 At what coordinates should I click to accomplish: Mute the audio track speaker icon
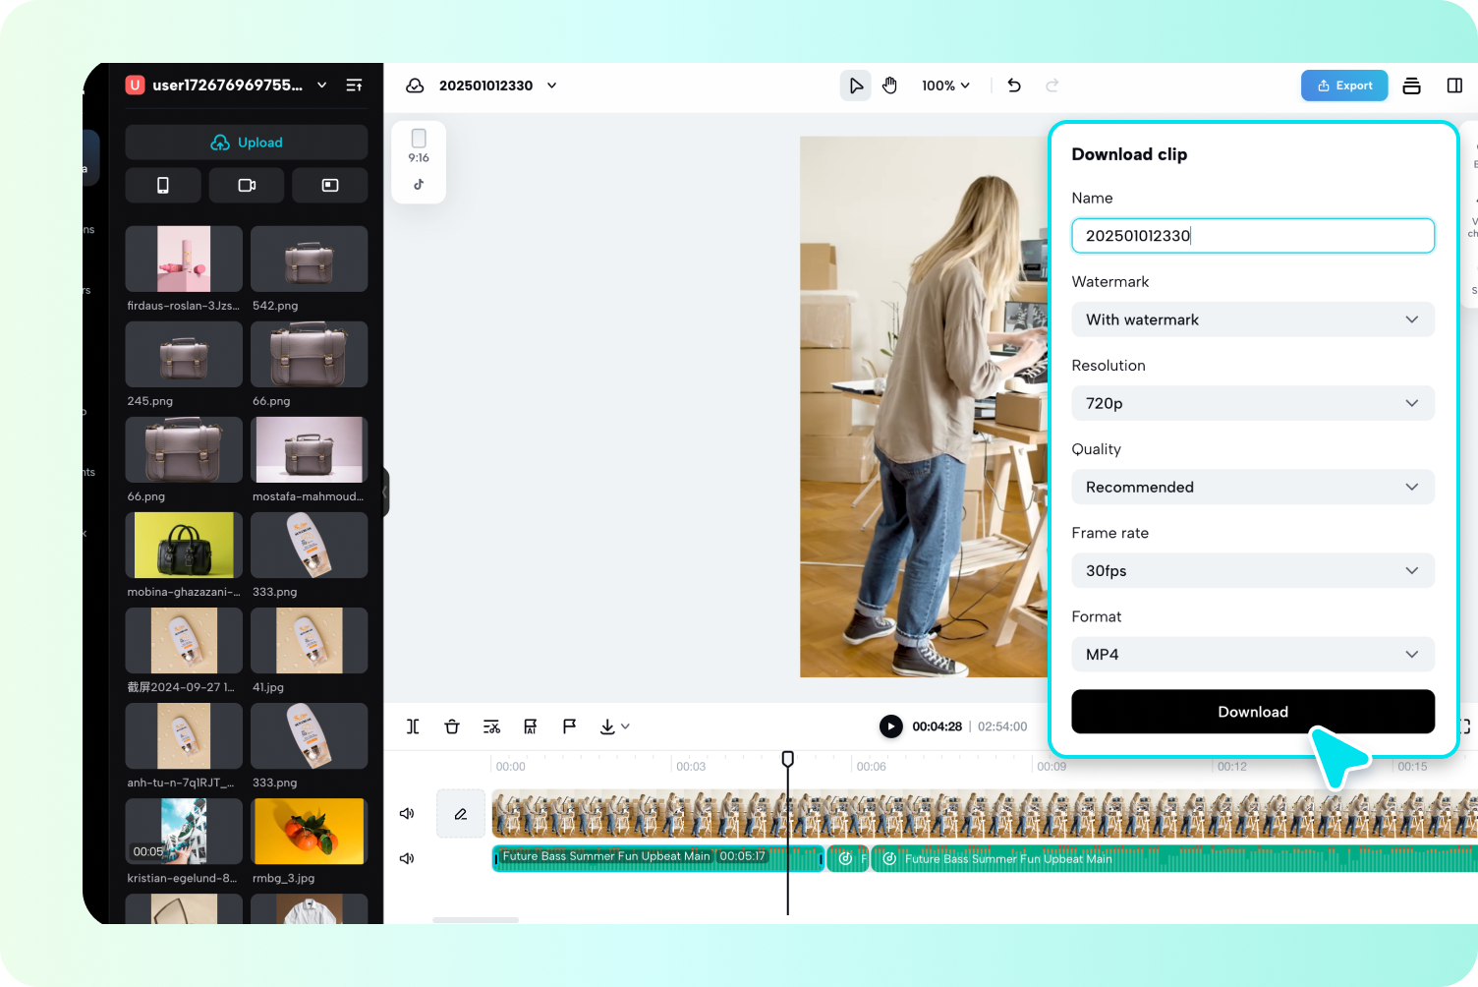click(x=407, y=858)
